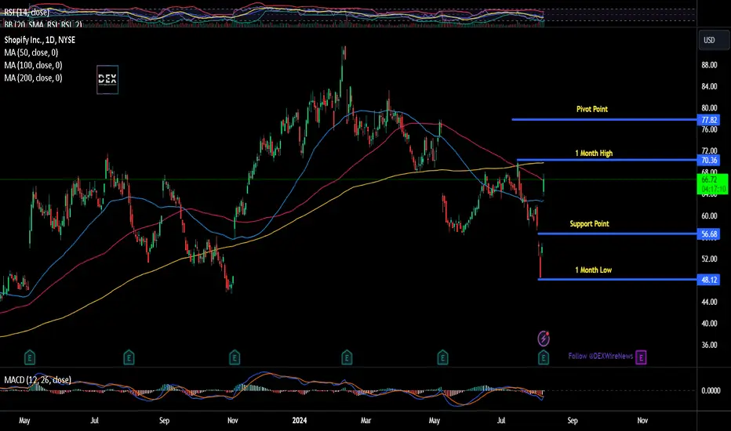Click the earnings E marker above the 2024-side May label

click(x=442, y=358)
